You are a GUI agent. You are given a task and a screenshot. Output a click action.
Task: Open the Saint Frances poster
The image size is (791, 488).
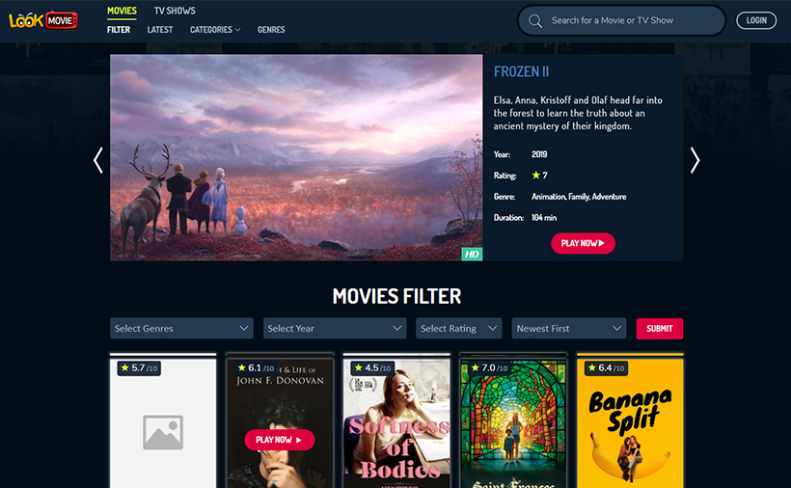point(513,423)
